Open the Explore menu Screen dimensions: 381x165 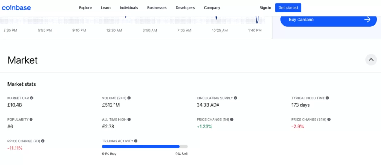click(85, 8)
